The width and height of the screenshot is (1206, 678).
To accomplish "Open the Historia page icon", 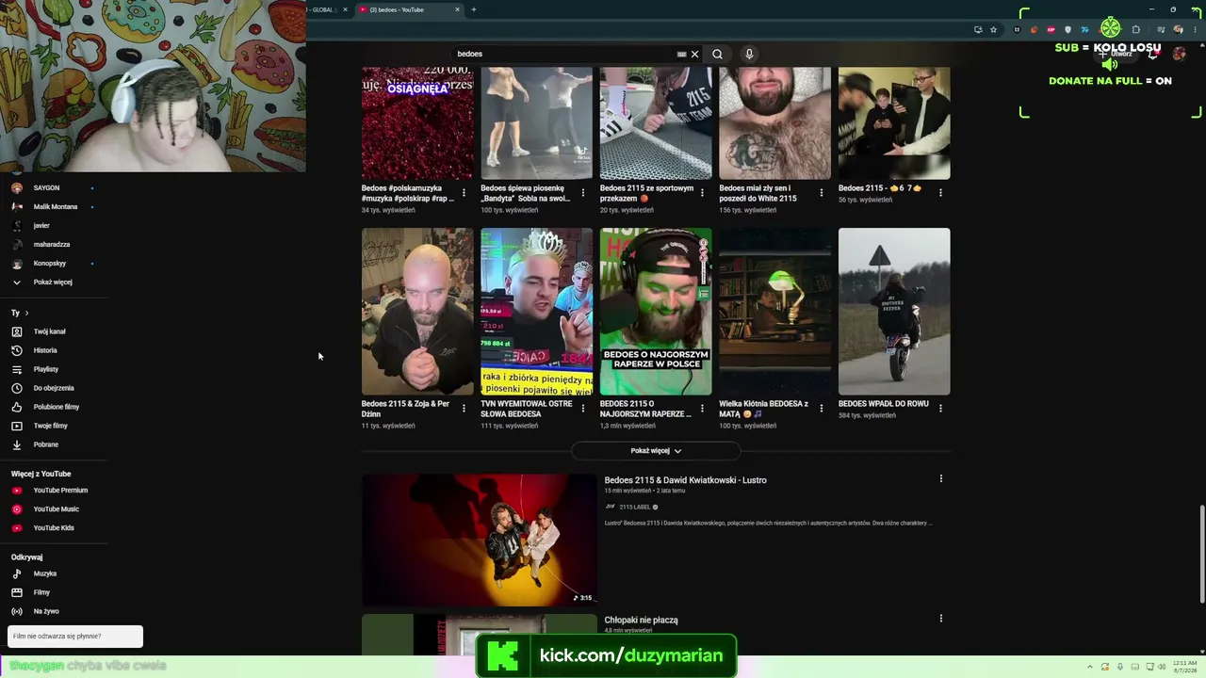I will click(17, 350).
